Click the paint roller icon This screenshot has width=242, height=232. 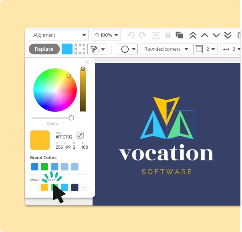(x=93, y=49)
